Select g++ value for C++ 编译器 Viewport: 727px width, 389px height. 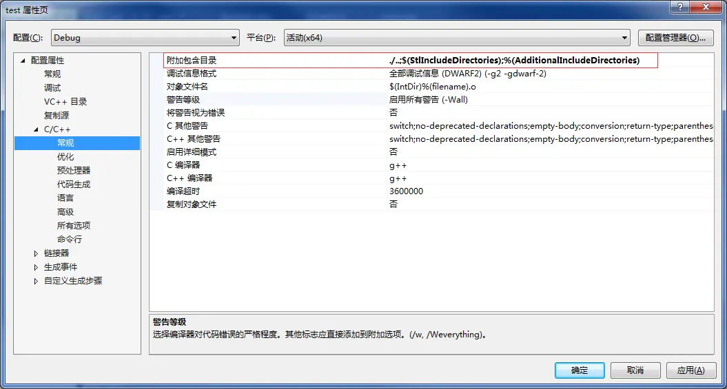(398, 178)
